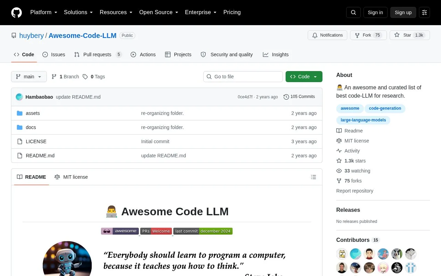This screenshot has height=276, width=441.
Task: Focus the Go to file field
Action: (x=243, y=77)
